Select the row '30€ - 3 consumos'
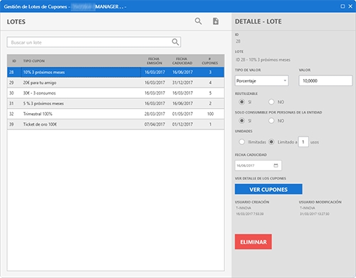 coord(115,93)
